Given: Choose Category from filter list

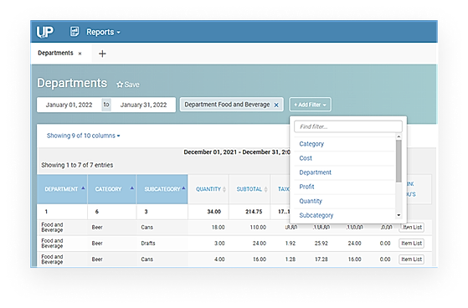Looking at the screenshot, I should tap(311, 144).
